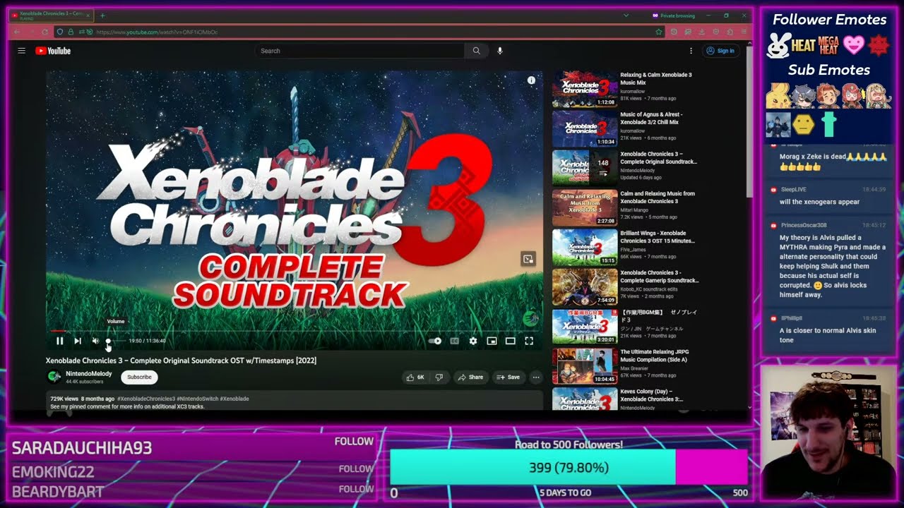The height and width of the screenshot is (508, 904).
Task: Enable miniplayer mode
Action: (x=492, y=341)
